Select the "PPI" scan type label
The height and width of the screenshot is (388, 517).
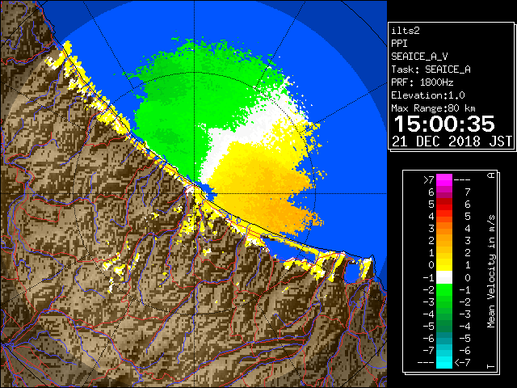coord(399,44)
